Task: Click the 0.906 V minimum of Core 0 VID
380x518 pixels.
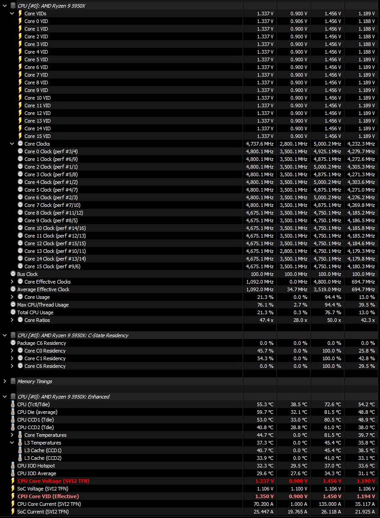Action: coord(299,21)
